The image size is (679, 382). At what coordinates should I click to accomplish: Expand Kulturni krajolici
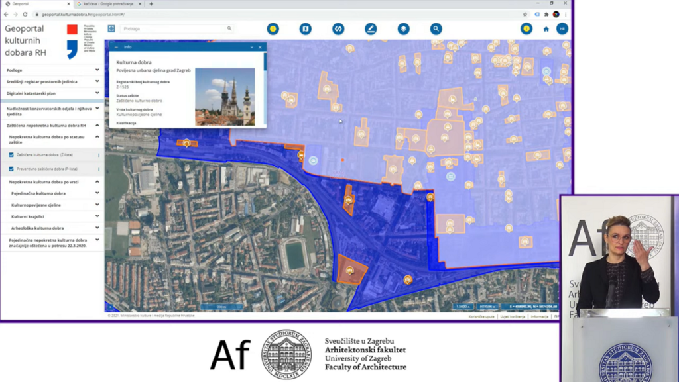click(x=52, y=216)
